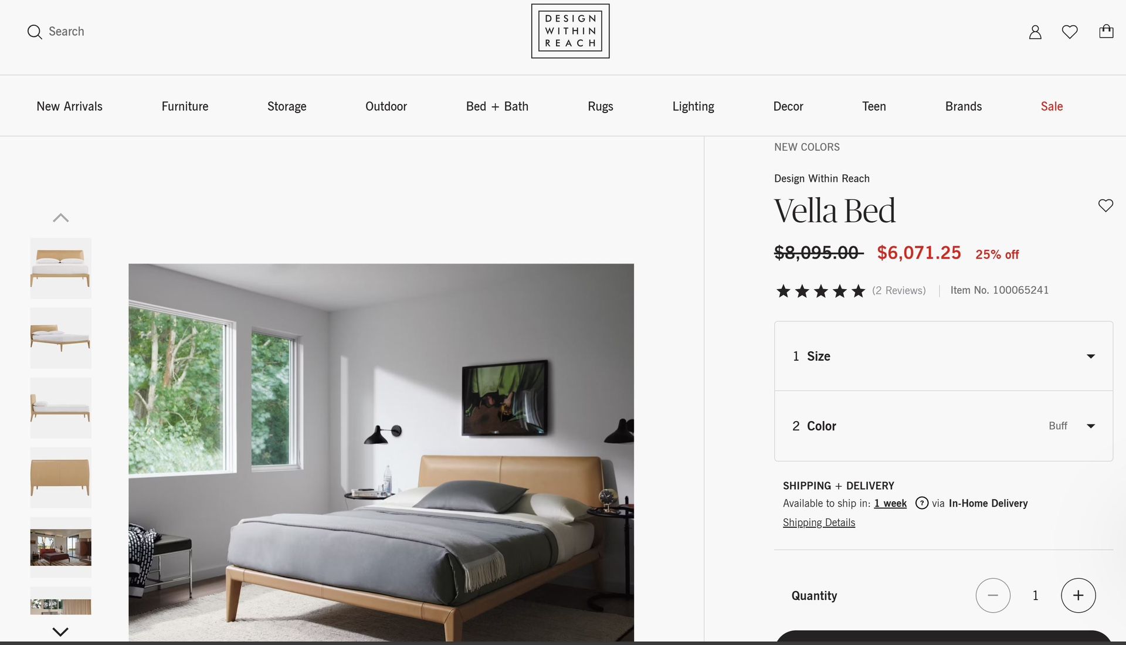
Task: View the 2 Reviews link
Action: pyautogui.click(x=898, y=290)
